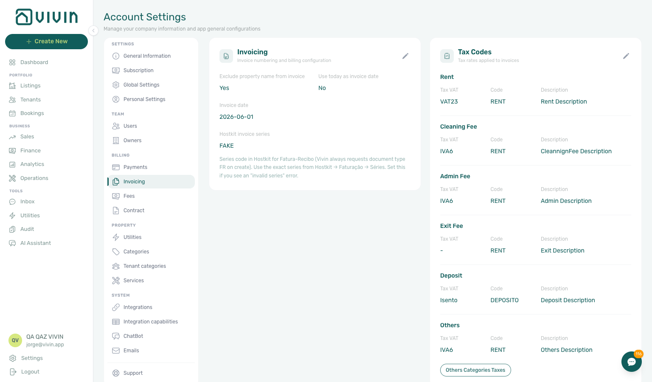Open Dashboard in the sidebar
Image resolution: width=652 pixels, height=382 pixels.
(x=34, y=62)
